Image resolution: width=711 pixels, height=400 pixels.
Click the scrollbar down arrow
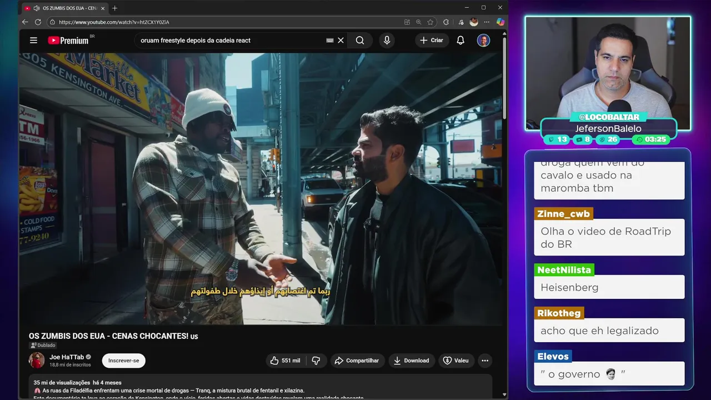point(504,395)
